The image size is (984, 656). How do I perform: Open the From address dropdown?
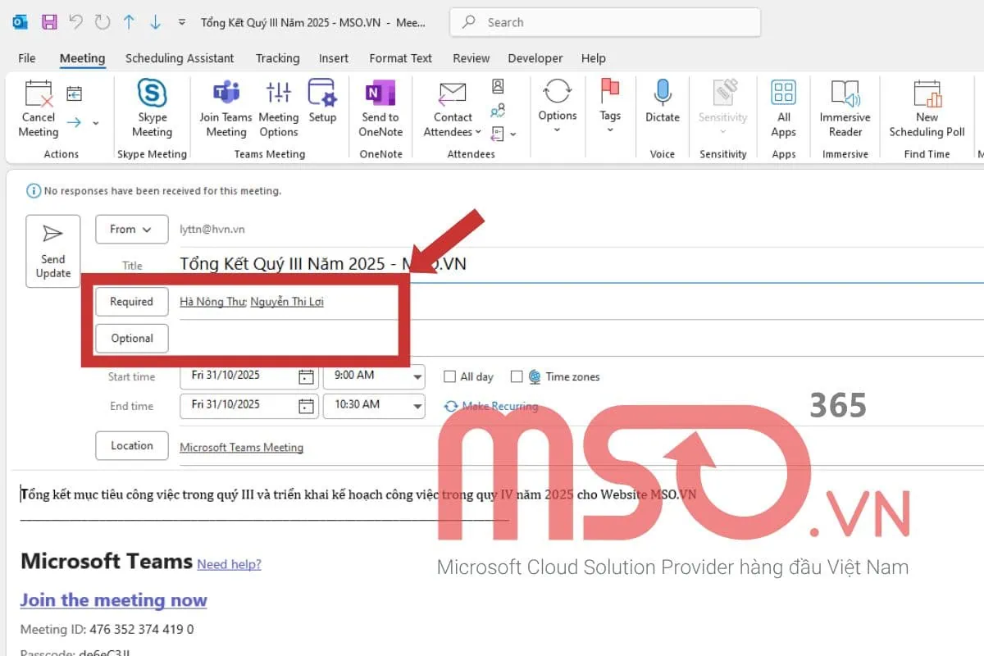pos(131,229)
